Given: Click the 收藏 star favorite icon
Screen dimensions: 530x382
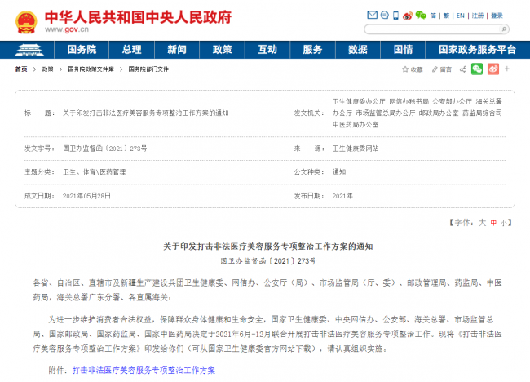Looking at the screenshot, I should pyautogui.click(x=407, y=69).
